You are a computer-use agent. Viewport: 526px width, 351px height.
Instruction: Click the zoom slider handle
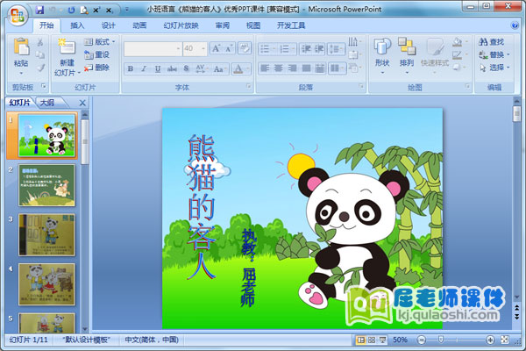(x=441, y=340)
